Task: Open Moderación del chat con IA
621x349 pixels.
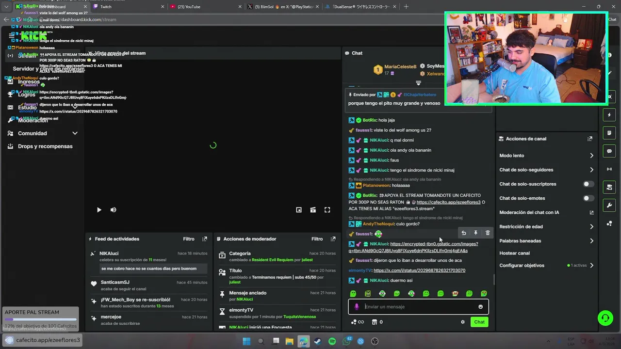Action: point(546,212)
